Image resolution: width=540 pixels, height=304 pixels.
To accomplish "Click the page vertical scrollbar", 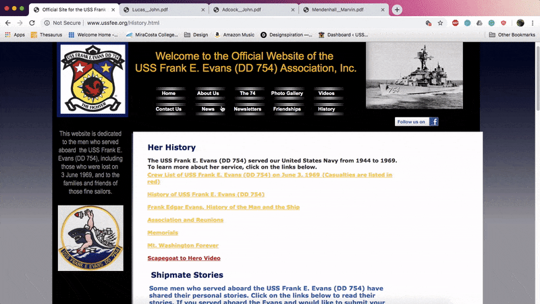I will point(537,79).
